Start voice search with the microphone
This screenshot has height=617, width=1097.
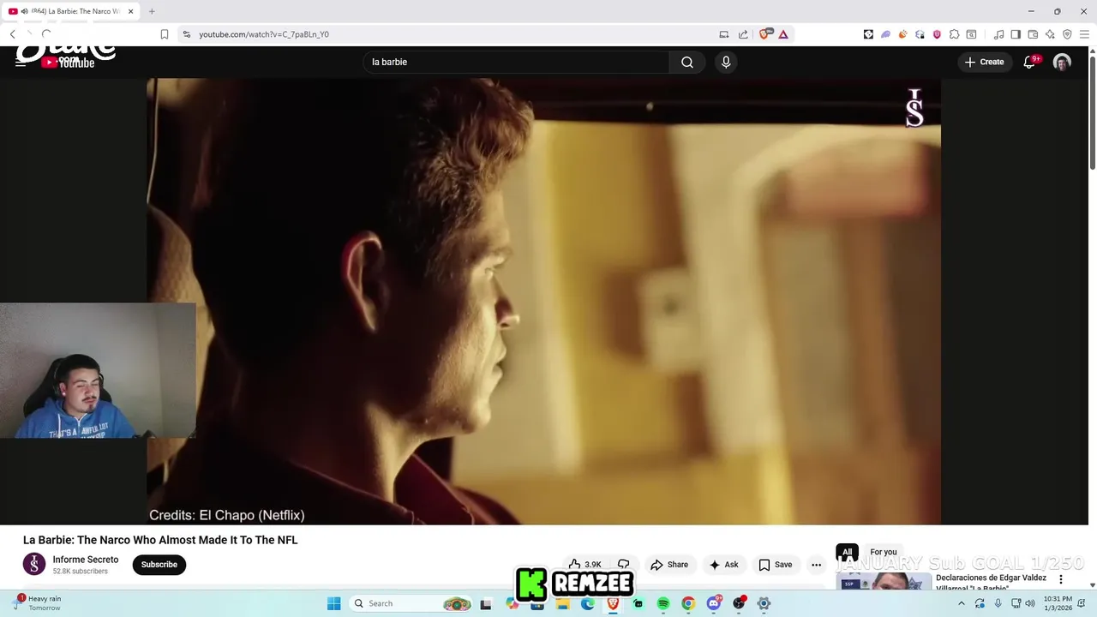[x=726, y=62]
